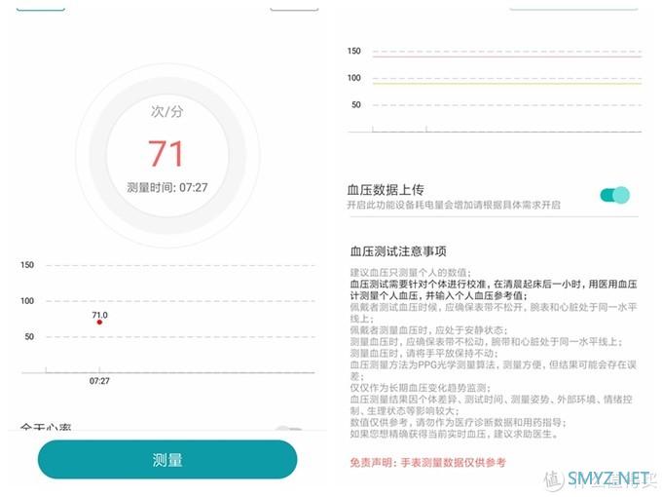Click the red 150 line on blood pressure chart
The width and height of the screenshot is (662, 497).
pyautogui.click(x=507, y=57)
